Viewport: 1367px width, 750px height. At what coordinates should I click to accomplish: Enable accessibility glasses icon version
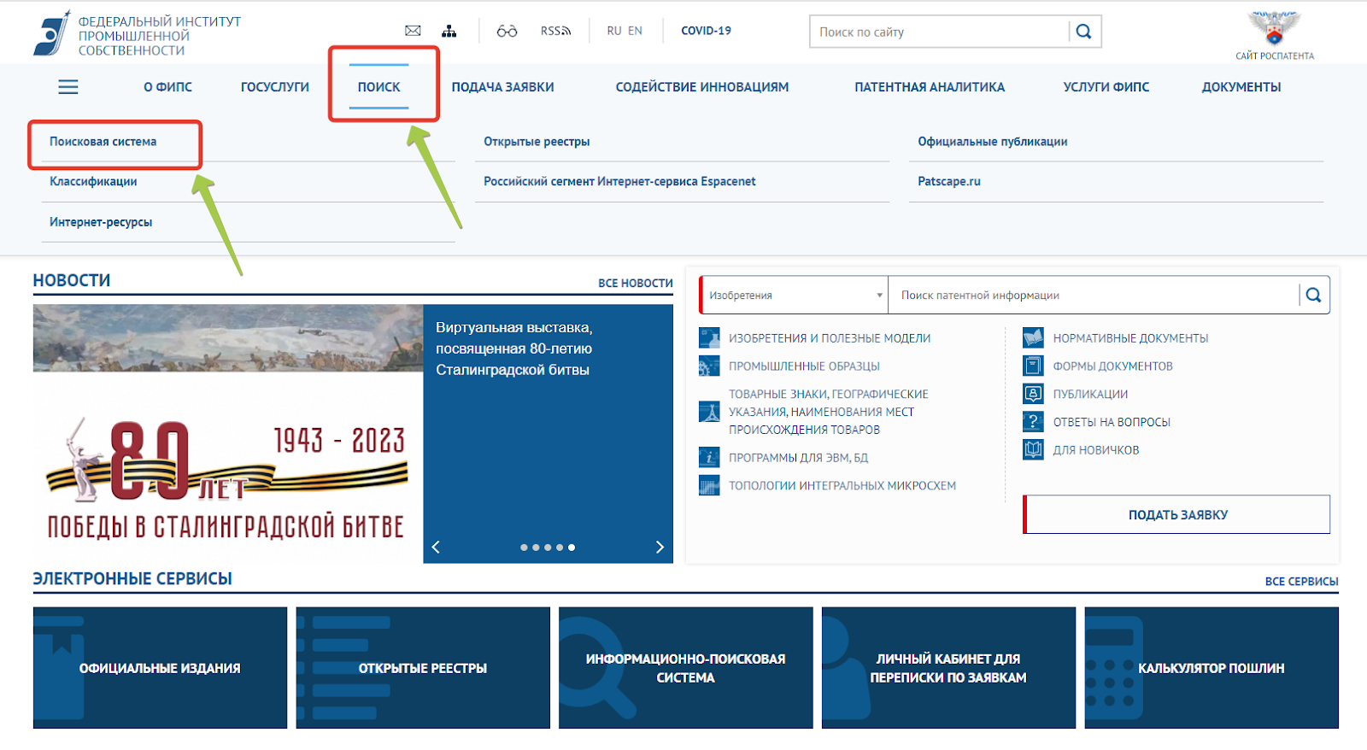tap(507, 31)
